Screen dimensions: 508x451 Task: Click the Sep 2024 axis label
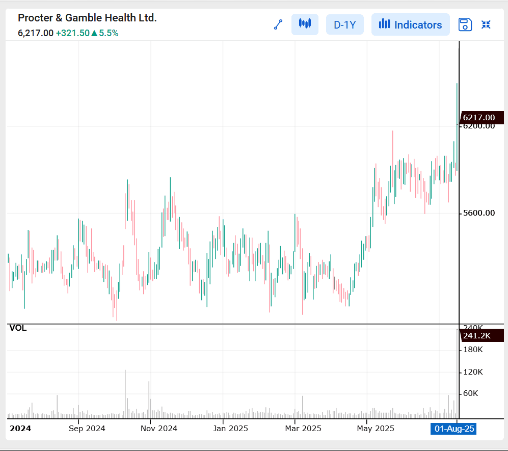click(87, 428)
